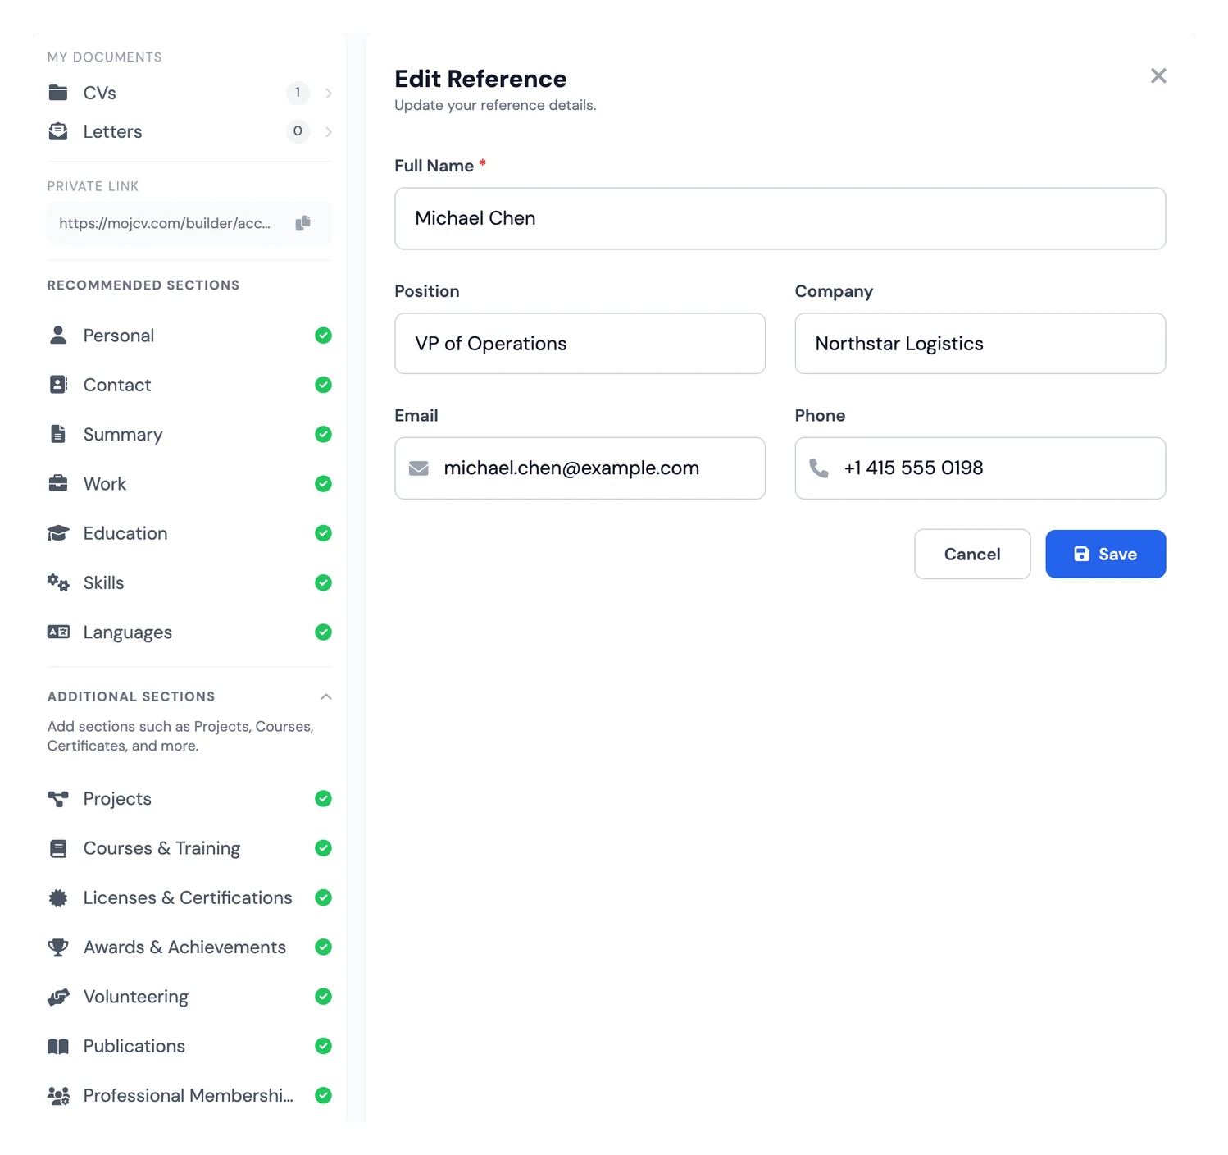This screenshot has width=1228, height=1155.
Task: Collapse the Additional Sections list
Action: (x=326, y=696)
